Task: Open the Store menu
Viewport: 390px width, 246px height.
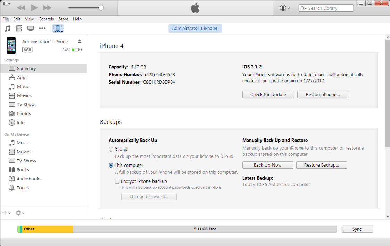Action: [x=64, y=19]
